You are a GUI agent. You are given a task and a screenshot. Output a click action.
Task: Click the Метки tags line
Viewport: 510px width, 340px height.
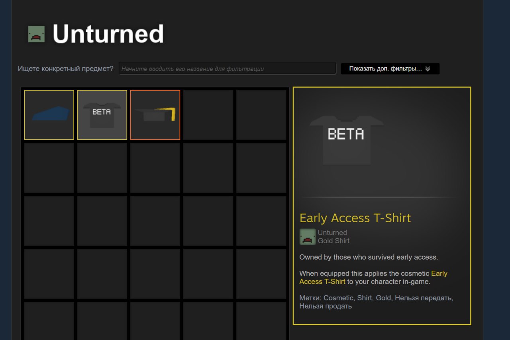[x=376, y=302]
